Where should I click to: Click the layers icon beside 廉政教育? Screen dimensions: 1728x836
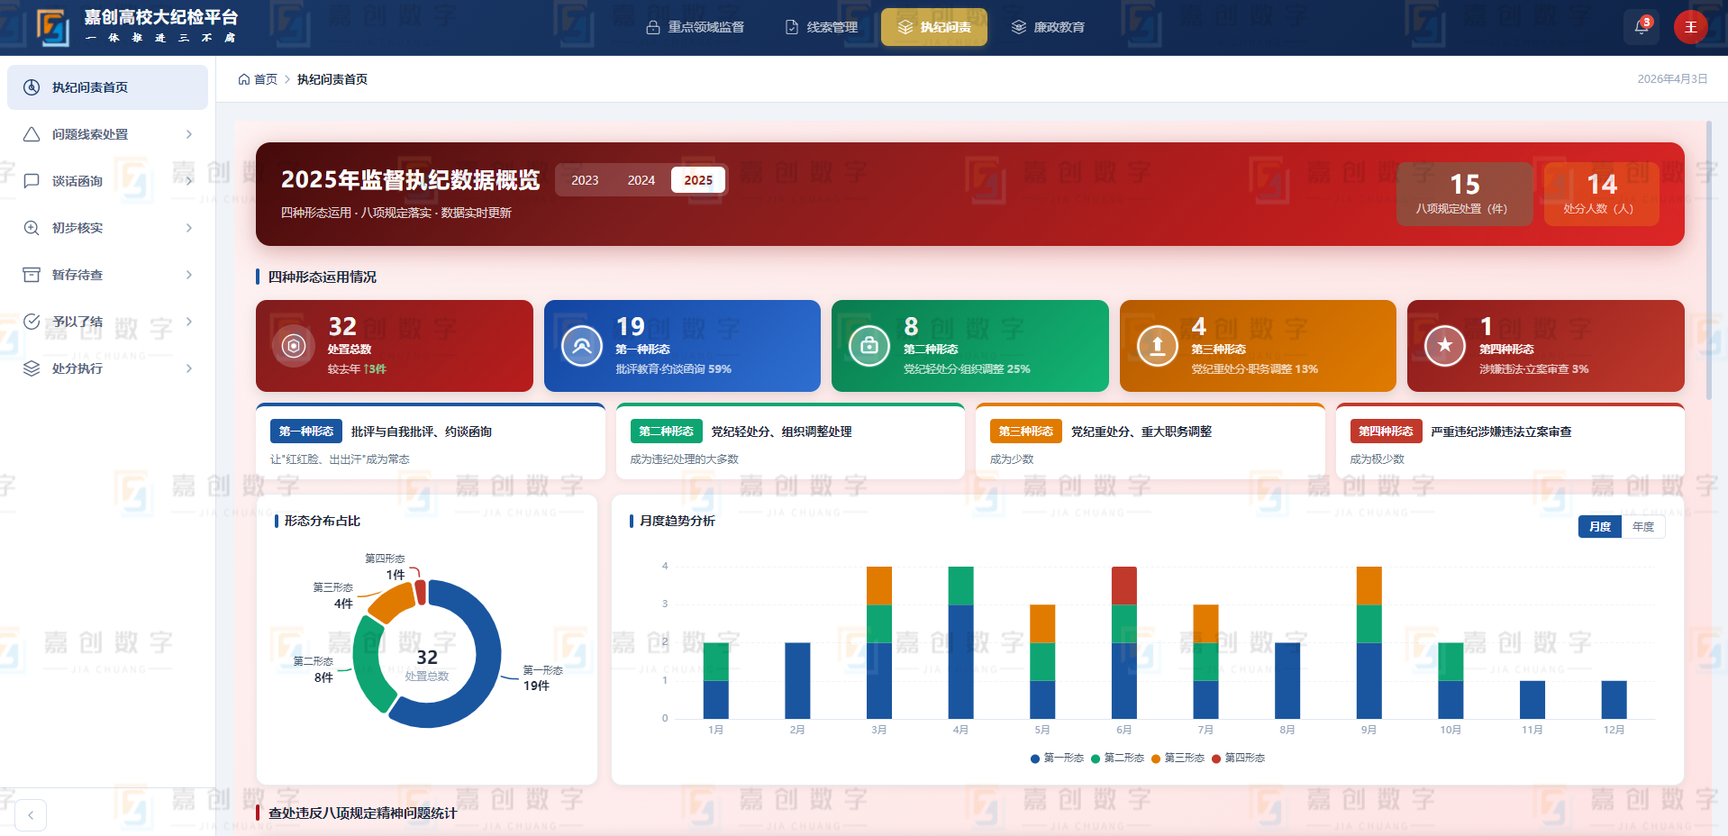coord(1019,27)
